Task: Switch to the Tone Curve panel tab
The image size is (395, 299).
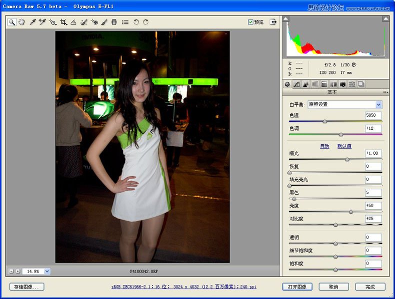Action: (x=296, y=84)
